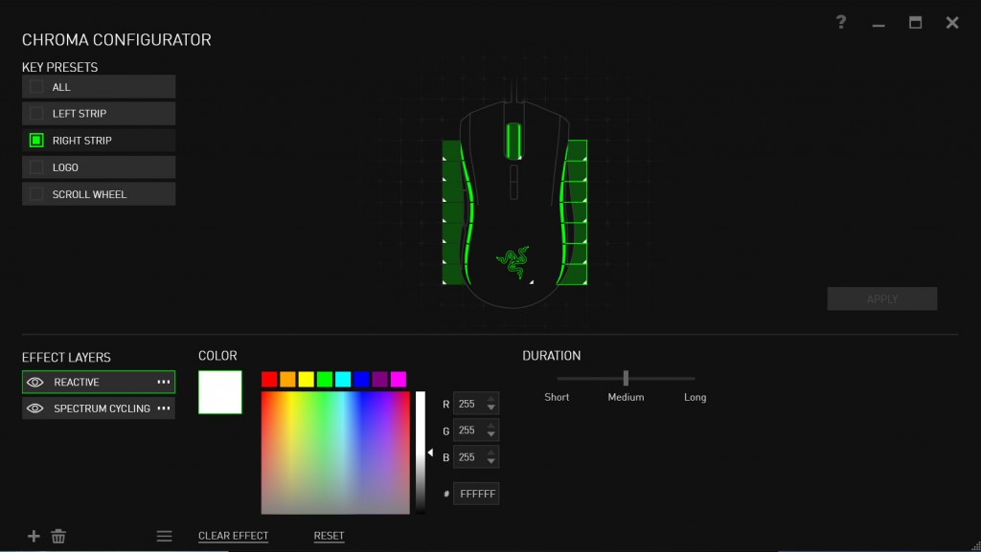Maximize the Chroma Configurator window

pos(915,22)
